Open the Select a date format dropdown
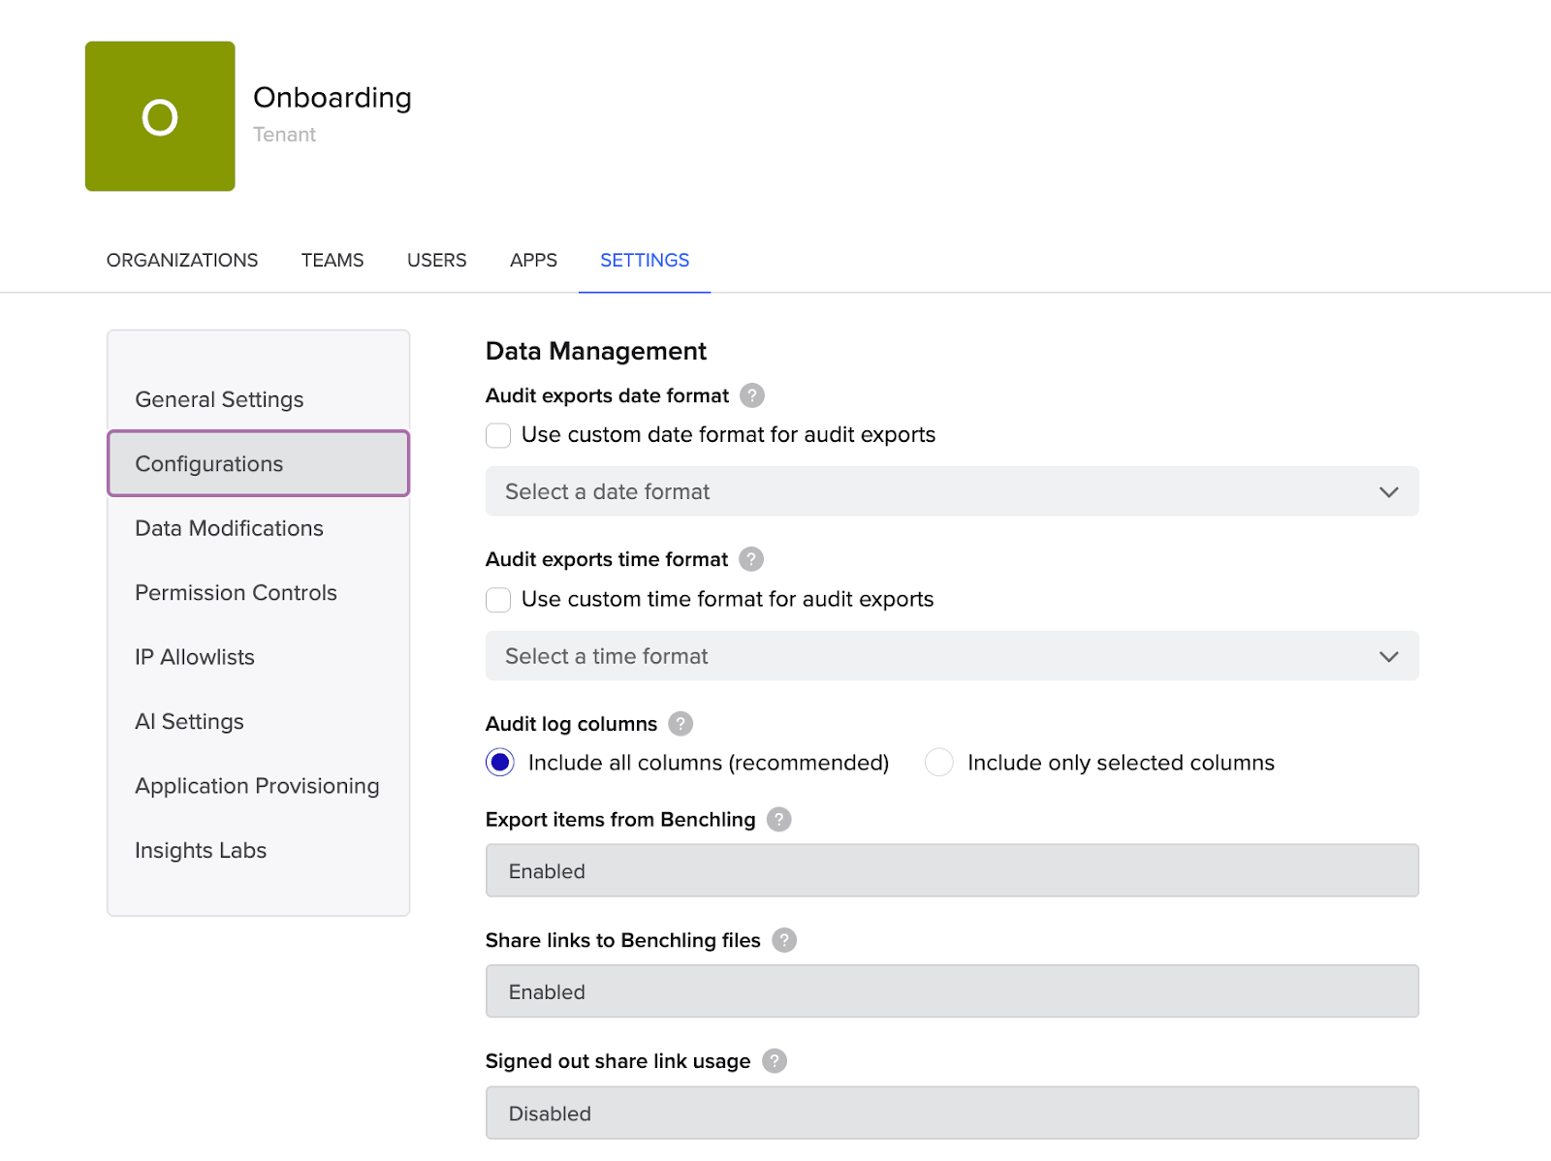1551x1161 pixels. [x=951, y=491]
